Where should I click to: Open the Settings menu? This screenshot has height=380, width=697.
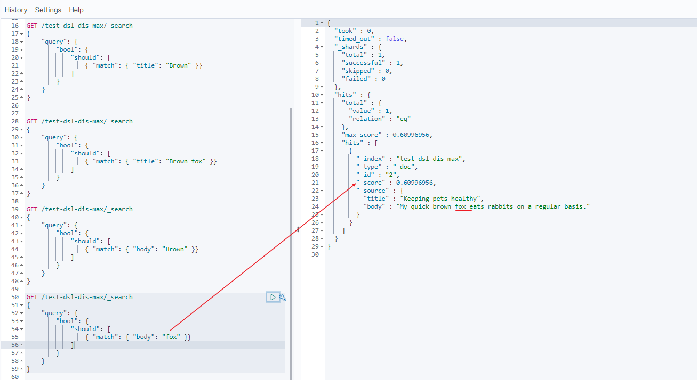click(x=48, y=10)
